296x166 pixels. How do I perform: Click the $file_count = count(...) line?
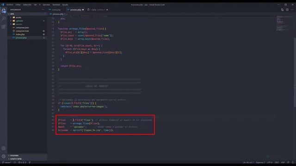(x=87, y=36)
